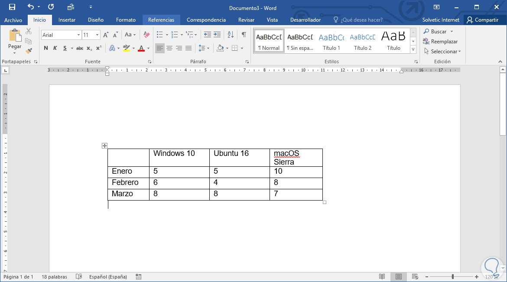Open the Archivo menu

pyautogui.click(x=13, y=20)
